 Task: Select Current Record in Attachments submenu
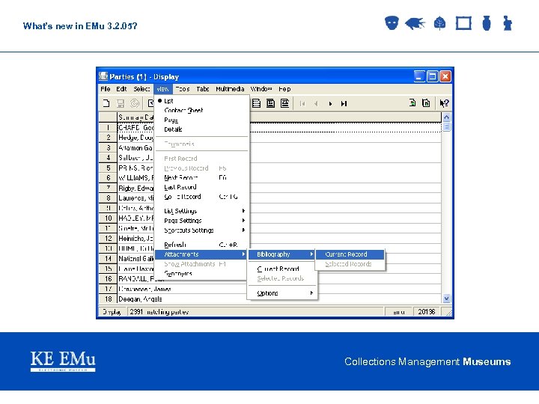pos(282,269)
